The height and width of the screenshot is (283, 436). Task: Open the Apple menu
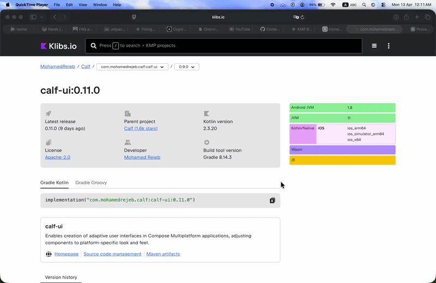[x=8, y=5]
